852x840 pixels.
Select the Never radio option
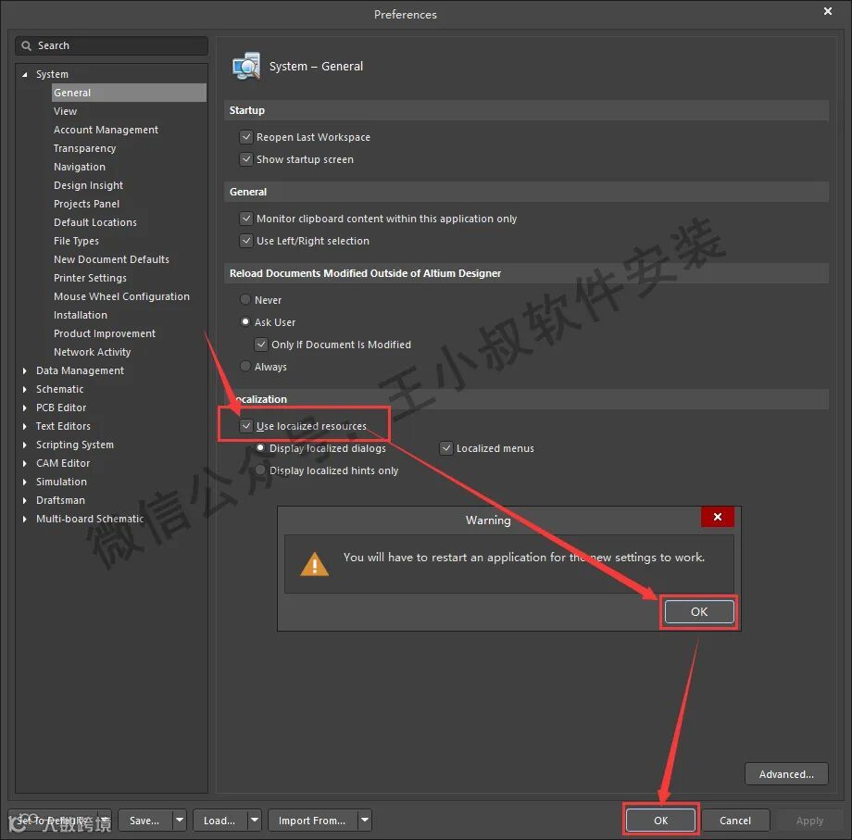[245, 299]
